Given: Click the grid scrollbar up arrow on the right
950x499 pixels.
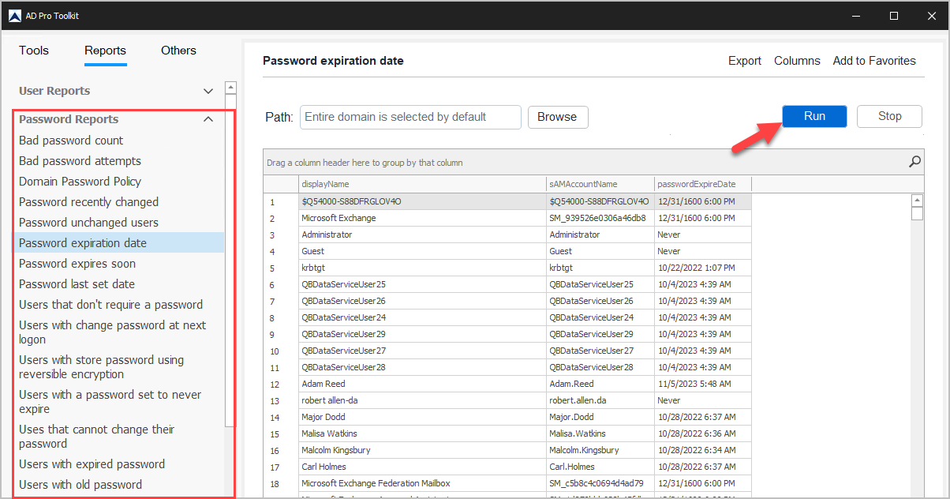Looking at the screenshot, I should [917, 199].
